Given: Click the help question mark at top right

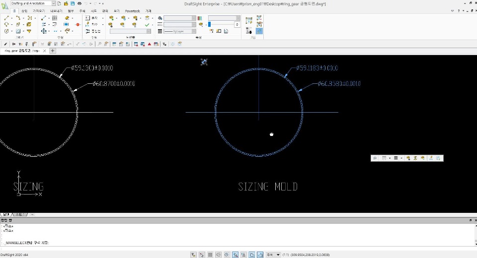Looking at the screenshot, I should coord(459,10).
